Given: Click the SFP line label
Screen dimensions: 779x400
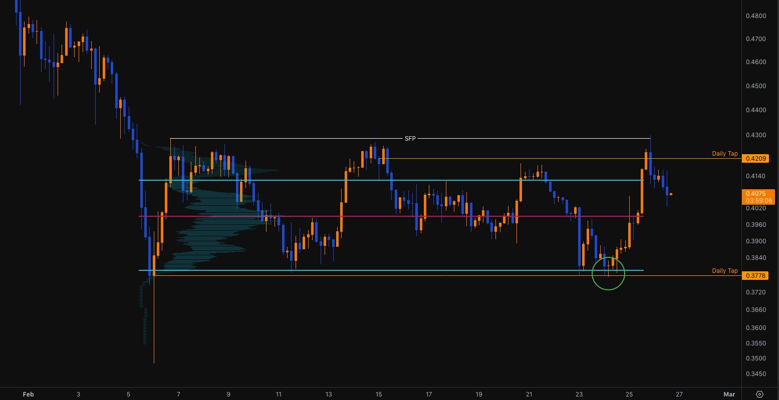Looking at the screenshot, I should (x=410, y=138).
